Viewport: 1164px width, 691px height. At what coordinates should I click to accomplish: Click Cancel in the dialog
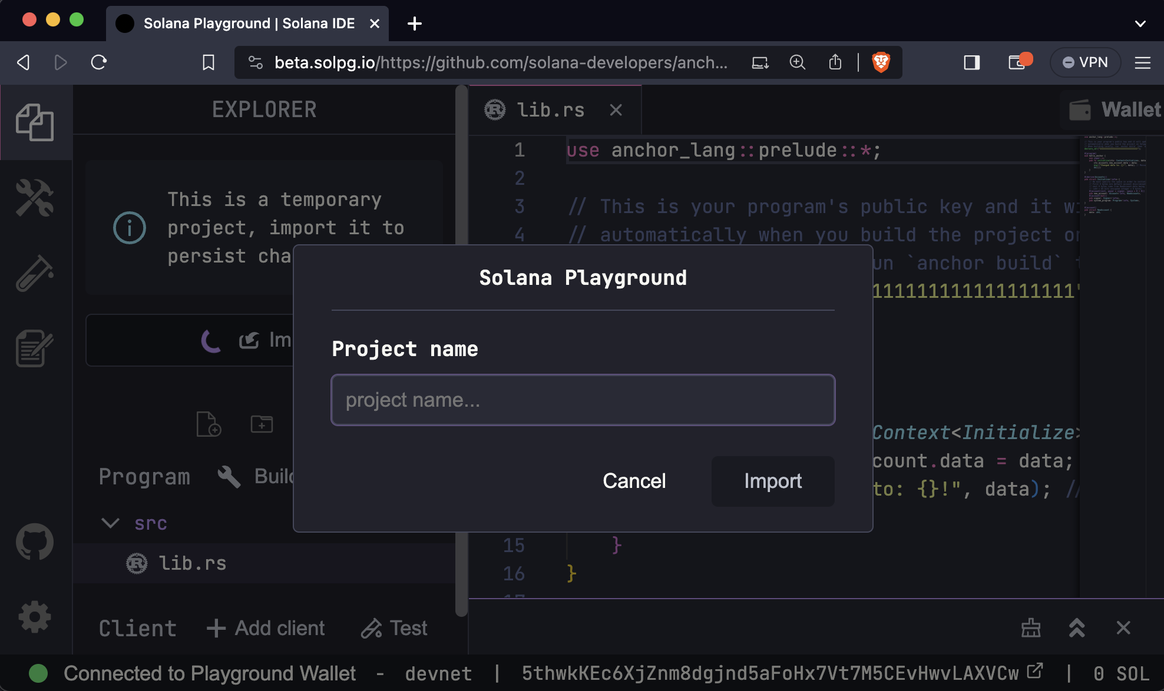(x=634, y=481)
